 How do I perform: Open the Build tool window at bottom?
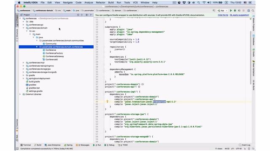38,145
